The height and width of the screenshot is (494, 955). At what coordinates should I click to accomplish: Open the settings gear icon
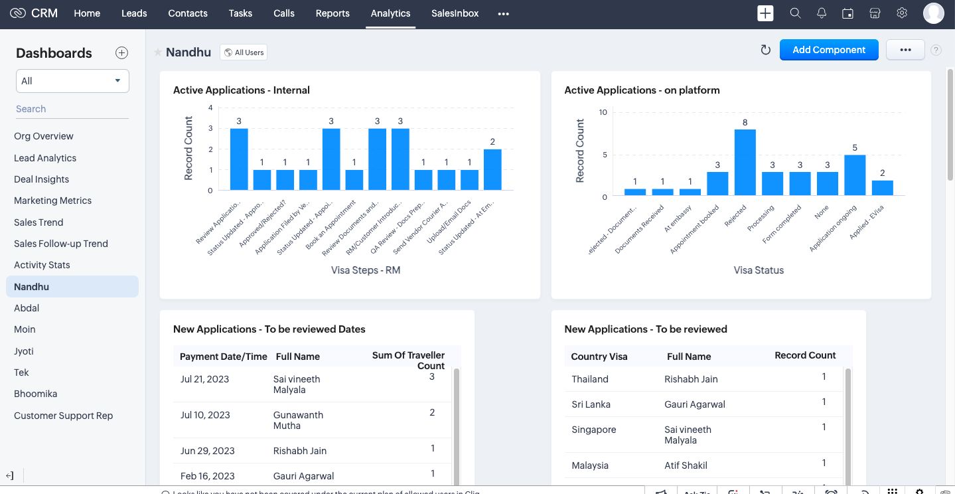coord(902,13)
